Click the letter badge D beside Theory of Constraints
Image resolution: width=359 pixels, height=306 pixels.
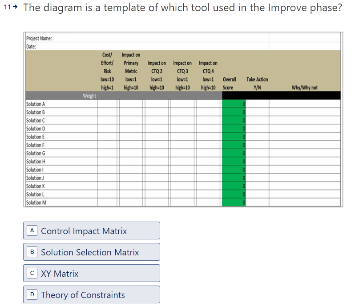click(x=32, y=294)
